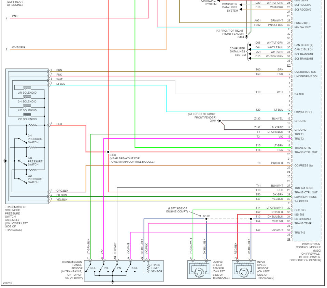This screenshot has height=288, width=327.
Task: Click the OD PRESSURE SWITCH label
Action: [35, 179]
